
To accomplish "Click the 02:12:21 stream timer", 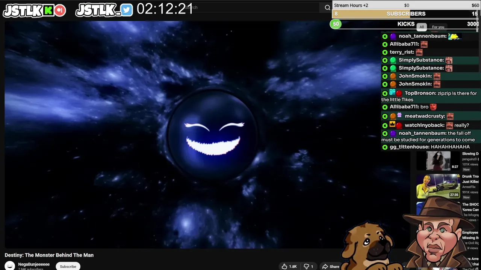I will coord(165,9).
